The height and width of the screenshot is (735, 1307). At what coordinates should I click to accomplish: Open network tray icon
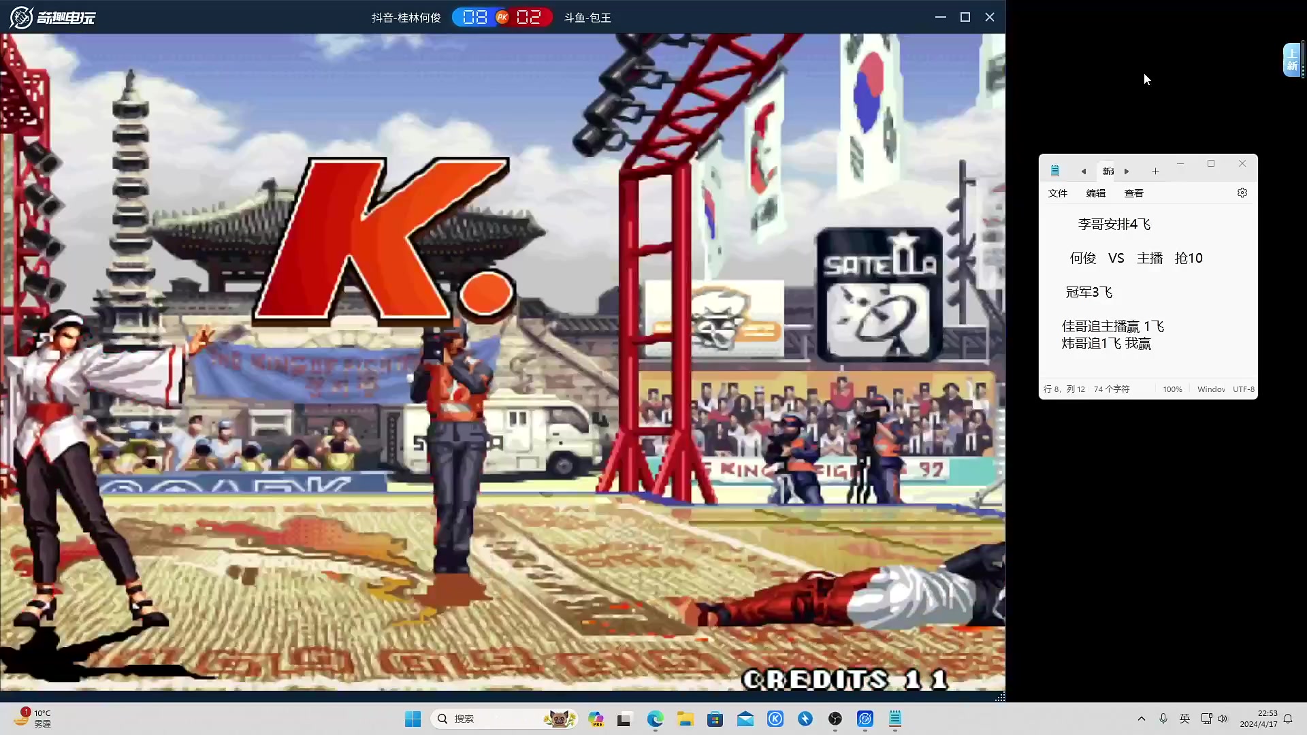pos(1206,719)
